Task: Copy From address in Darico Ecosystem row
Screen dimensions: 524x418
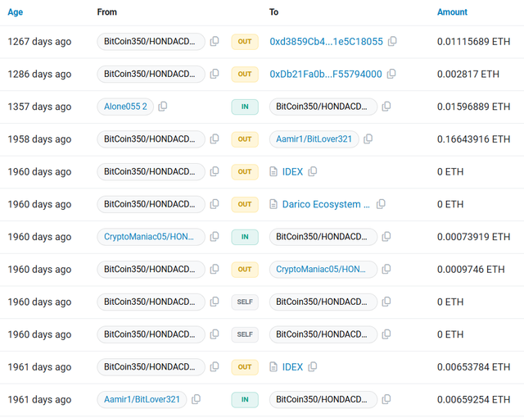Action: click(215, 204)
